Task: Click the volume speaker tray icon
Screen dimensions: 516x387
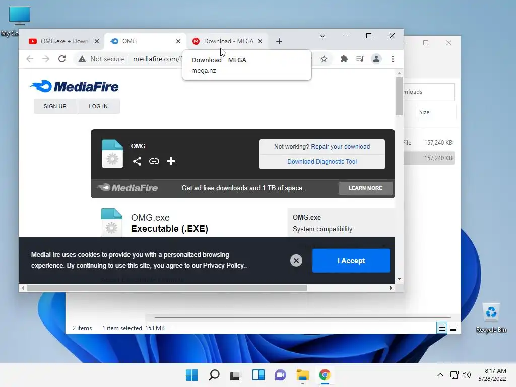Action: pos(466,375)
